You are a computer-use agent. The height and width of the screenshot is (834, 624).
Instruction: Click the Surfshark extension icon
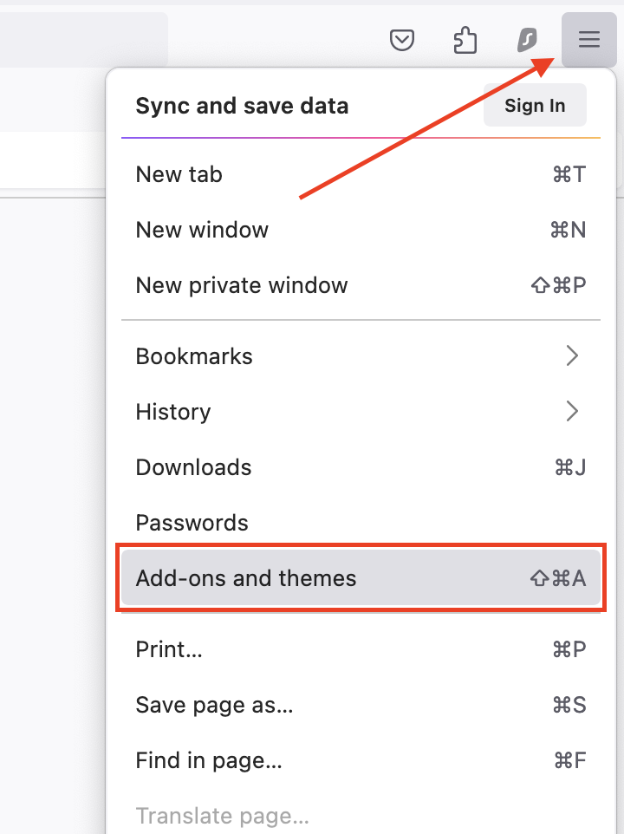pos(527,40)
